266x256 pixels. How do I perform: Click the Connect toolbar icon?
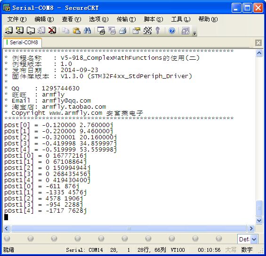[9, 31]
